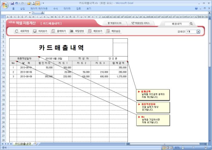Image resolution: width=212 pixels, height=150 pixels.
Task: Select the total cell 1,270,000
Action: tap(118, 76)
